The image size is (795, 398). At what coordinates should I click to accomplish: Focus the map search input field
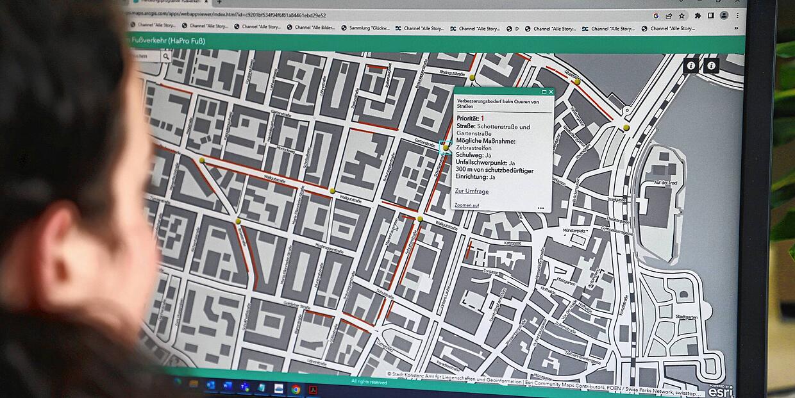[145, 56]
